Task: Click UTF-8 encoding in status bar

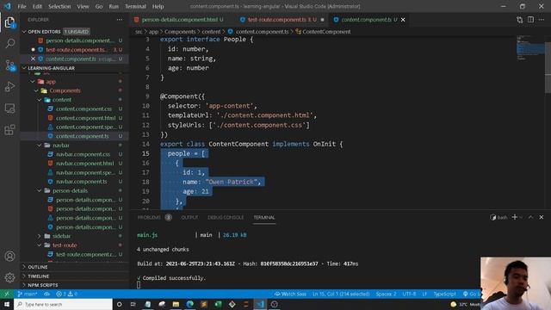Action: 409,294
